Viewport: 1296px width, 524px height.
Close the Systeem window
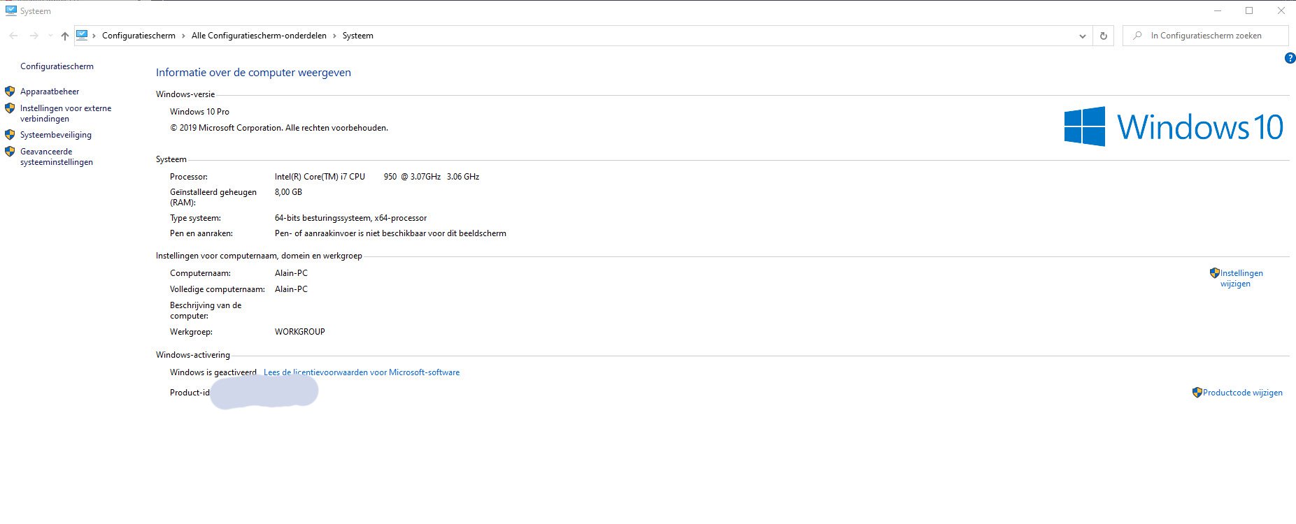tap(1281, 10)
